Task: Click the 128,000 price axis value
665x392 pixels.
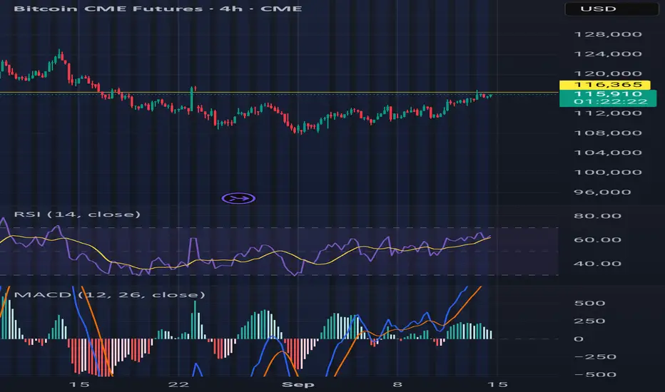Action: pyautogui.click(x=607, y=34)
